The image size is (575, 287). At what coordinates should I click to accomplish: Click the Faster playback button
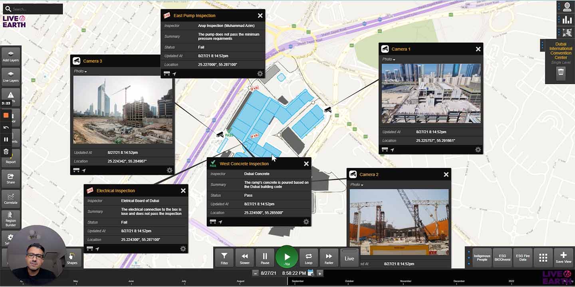coord(329,258)
